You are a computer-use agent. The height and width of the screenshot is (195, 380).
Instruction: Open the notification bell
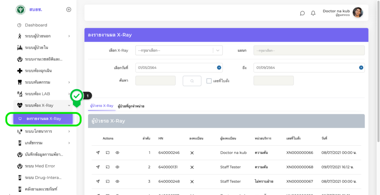[x=313, y=13]
